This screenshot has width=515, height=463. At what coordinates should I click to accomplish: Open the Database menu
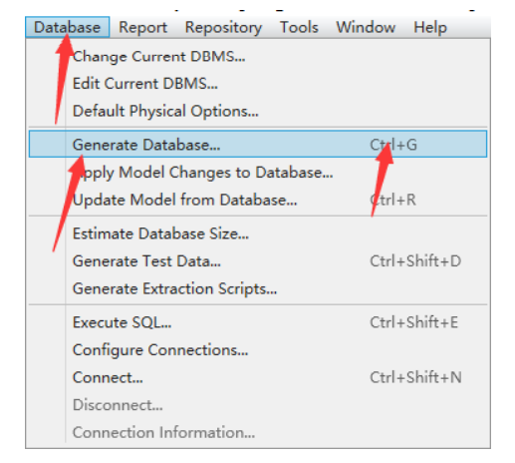[x=67, y=27]
